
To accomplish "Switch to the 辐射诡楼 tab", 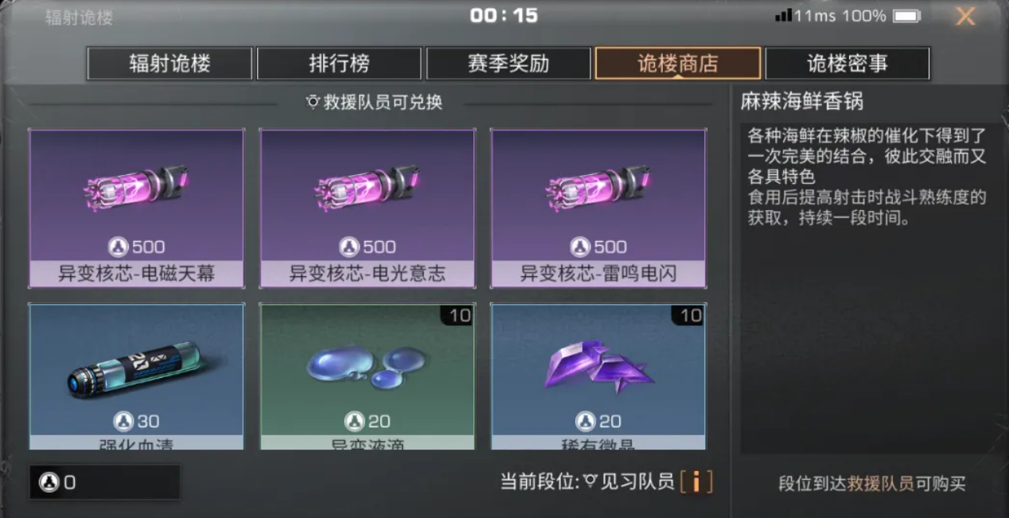I will tap(169, 64).
